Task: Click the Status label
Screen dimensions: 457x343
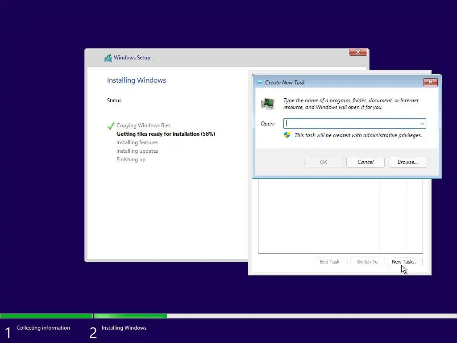Action: (114, 100)
